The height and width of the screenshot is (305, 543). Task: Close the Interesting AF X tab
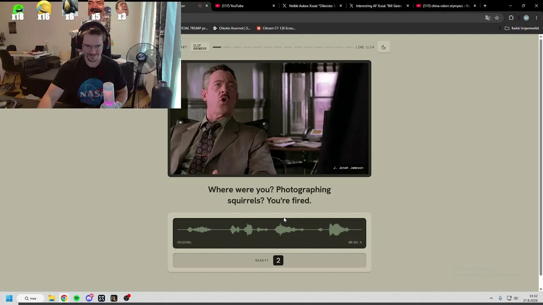coord(408,6)
